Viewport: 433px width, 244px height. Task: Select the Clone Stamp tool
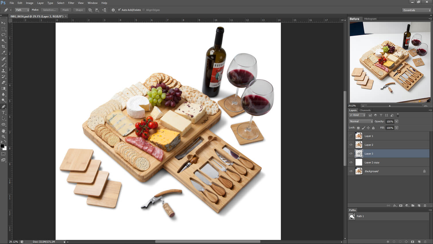3,71
